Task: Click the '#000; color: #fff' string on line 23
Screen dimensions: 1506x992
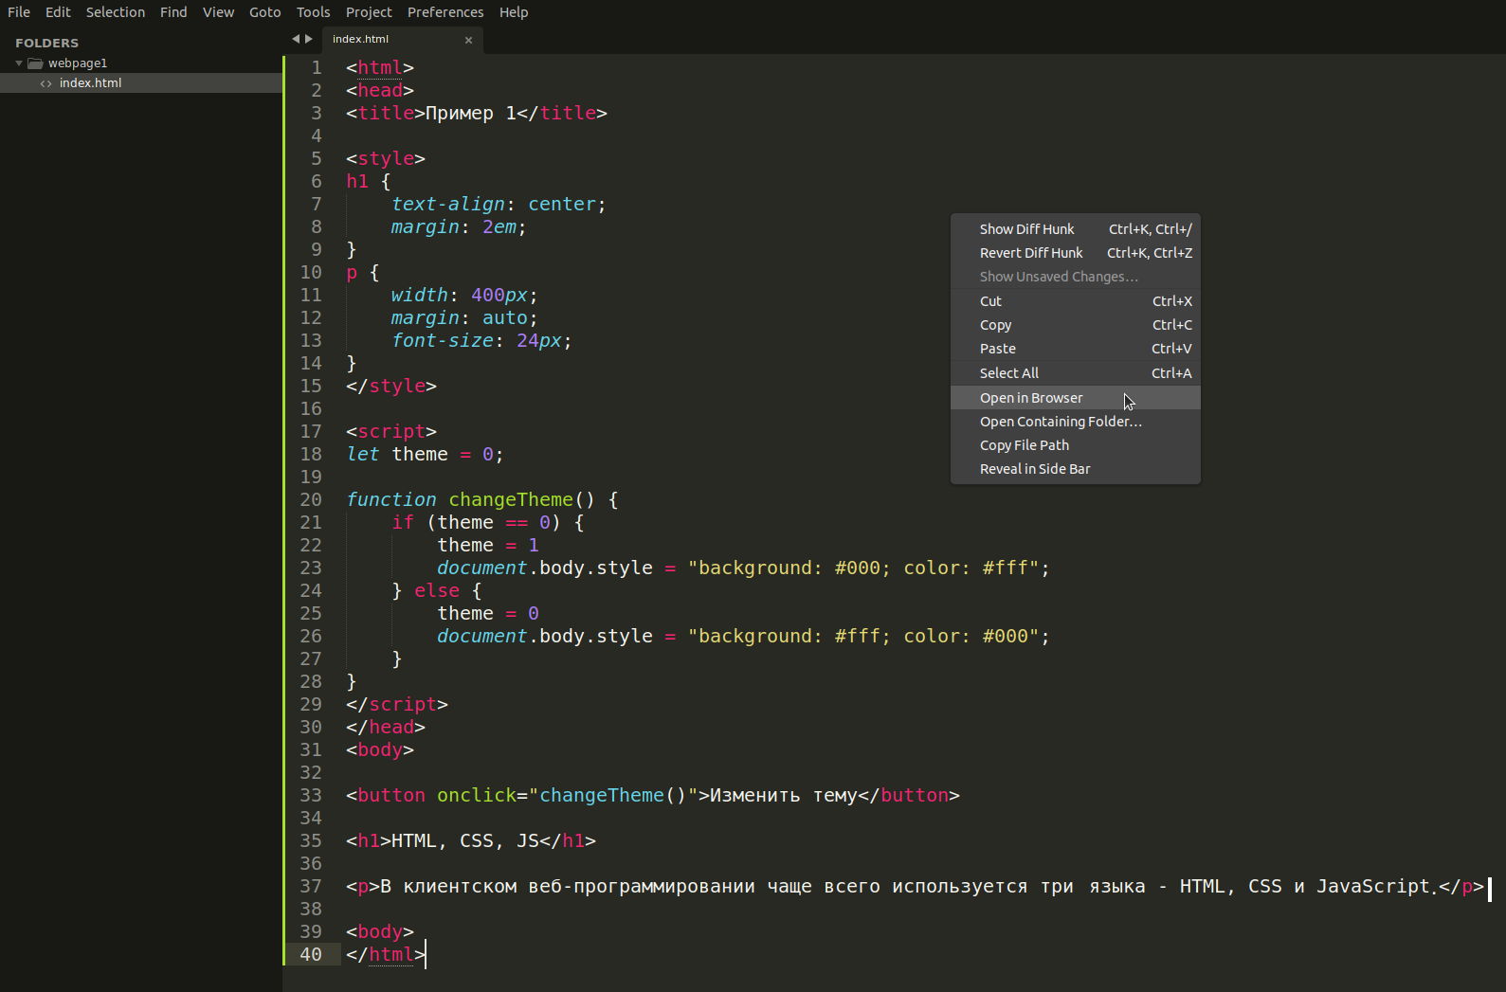Action: tap(932, 568)
